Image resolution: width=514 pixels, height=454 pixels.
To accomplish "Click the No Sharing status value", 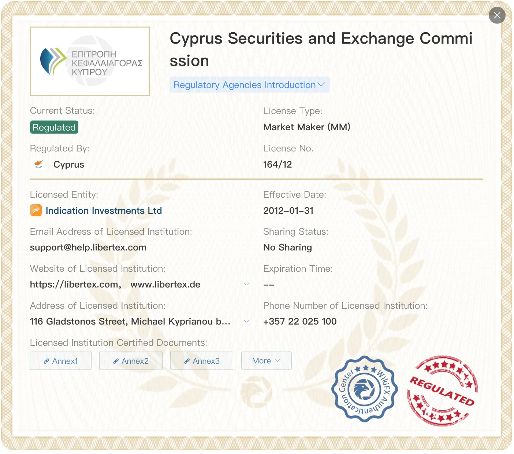I will (288, 248).
